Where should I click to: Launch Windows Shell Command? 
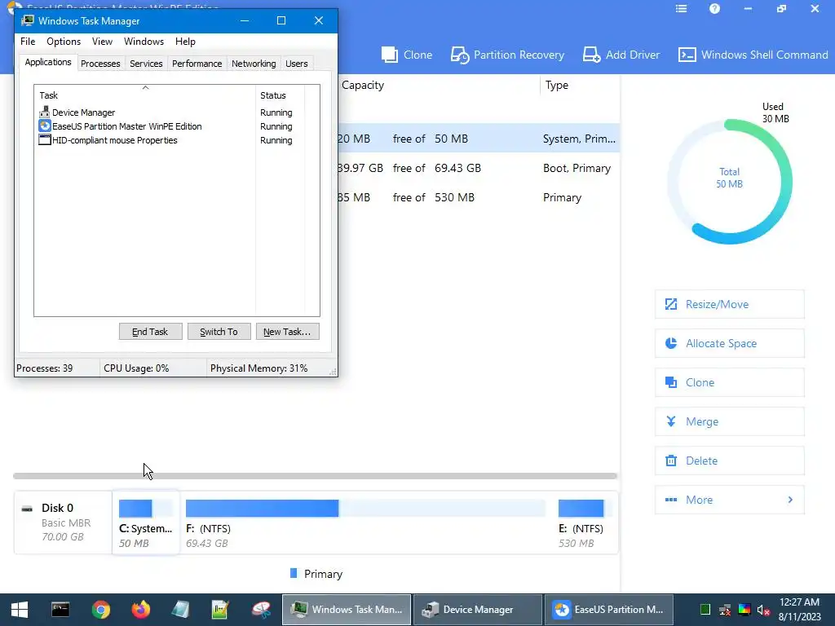753,55
